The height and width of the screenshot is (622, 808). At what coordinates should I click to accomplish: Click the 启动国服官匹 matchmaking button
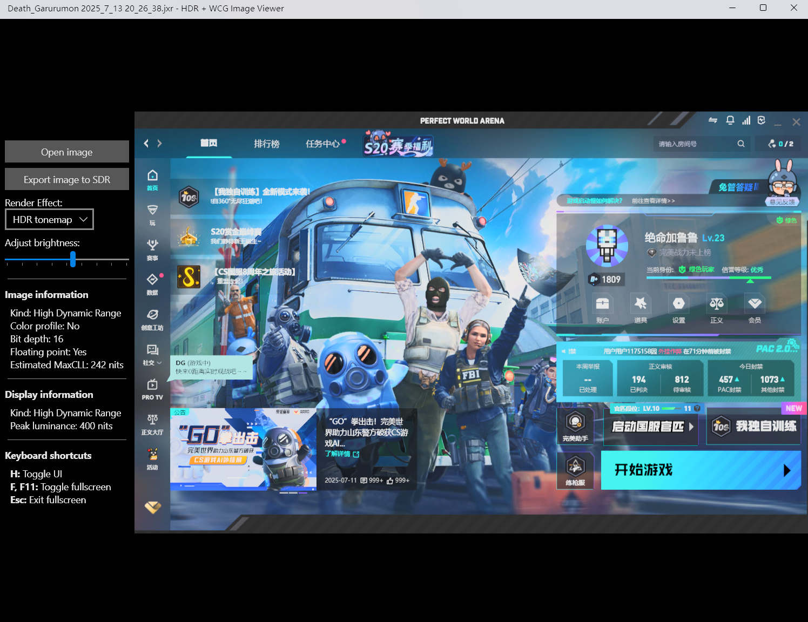pos(651,427)
